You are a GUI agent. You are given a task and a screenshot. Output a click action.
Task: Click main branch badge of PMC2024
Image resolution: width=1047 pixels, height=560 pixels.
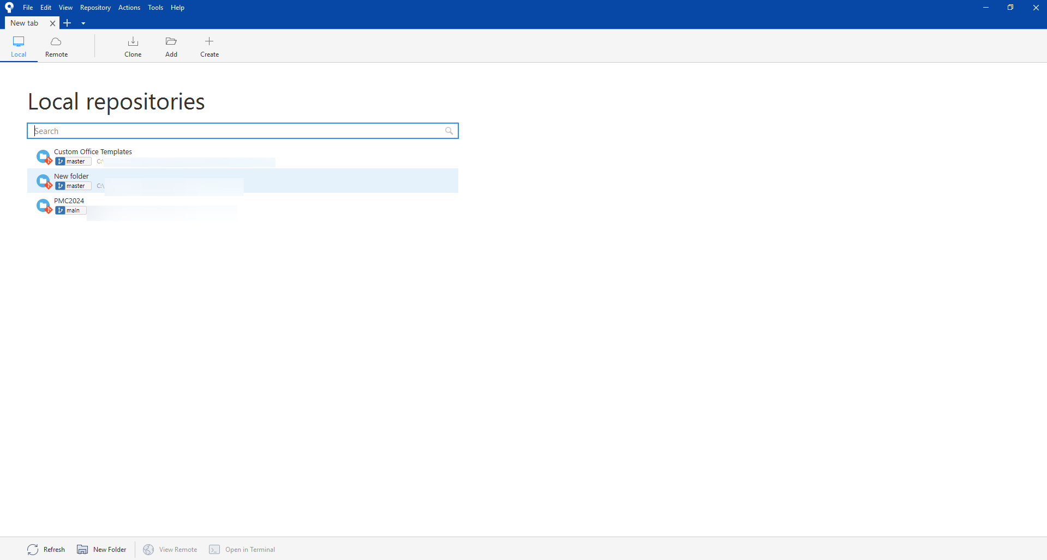[70, 210]
